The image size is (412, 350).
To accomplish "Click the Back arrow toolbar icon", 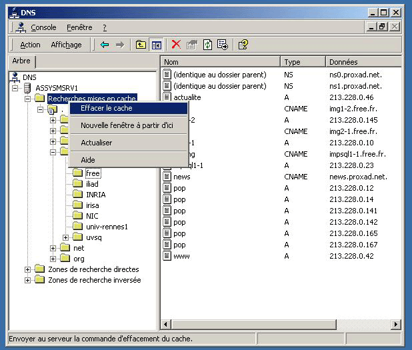I will [x=105, y=45].
